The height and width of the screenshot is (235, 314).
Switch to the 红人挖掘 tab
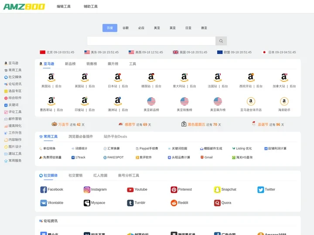[x=100, y=175]
